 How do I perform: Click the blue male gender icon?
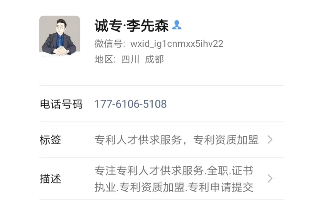click(x=177, y=25)
